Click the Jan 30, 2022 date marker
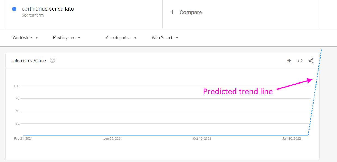 [291, 139]
